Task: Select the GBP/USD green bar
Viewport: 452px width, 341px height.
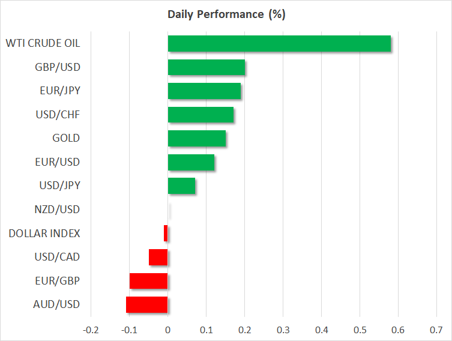Action: (x=206, y=67)
